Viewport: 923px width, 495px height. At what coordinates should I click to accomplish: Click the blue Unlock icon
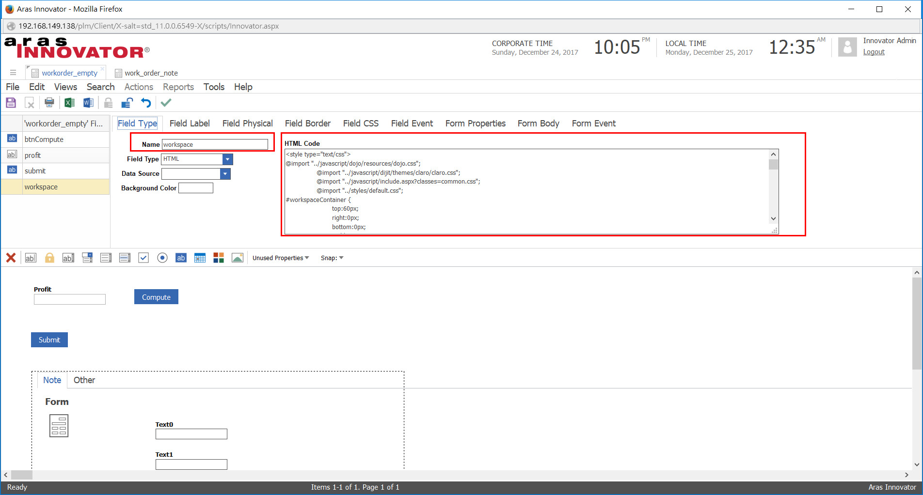[x=127, y=103]
